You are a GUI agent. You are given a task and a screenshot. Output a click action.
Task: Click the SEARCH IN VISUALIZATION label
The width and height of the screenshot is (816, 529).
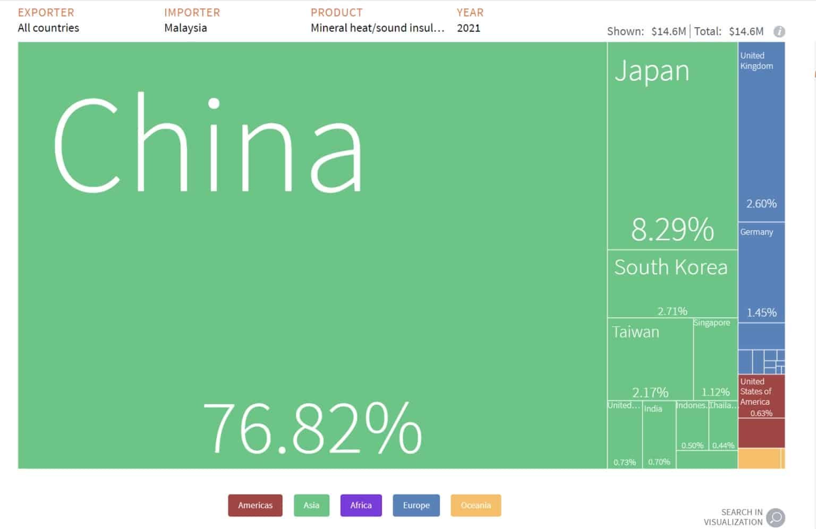click(x=734, y=517)
